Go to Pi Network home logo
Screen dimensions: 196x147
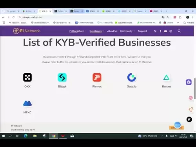point(26,31)
